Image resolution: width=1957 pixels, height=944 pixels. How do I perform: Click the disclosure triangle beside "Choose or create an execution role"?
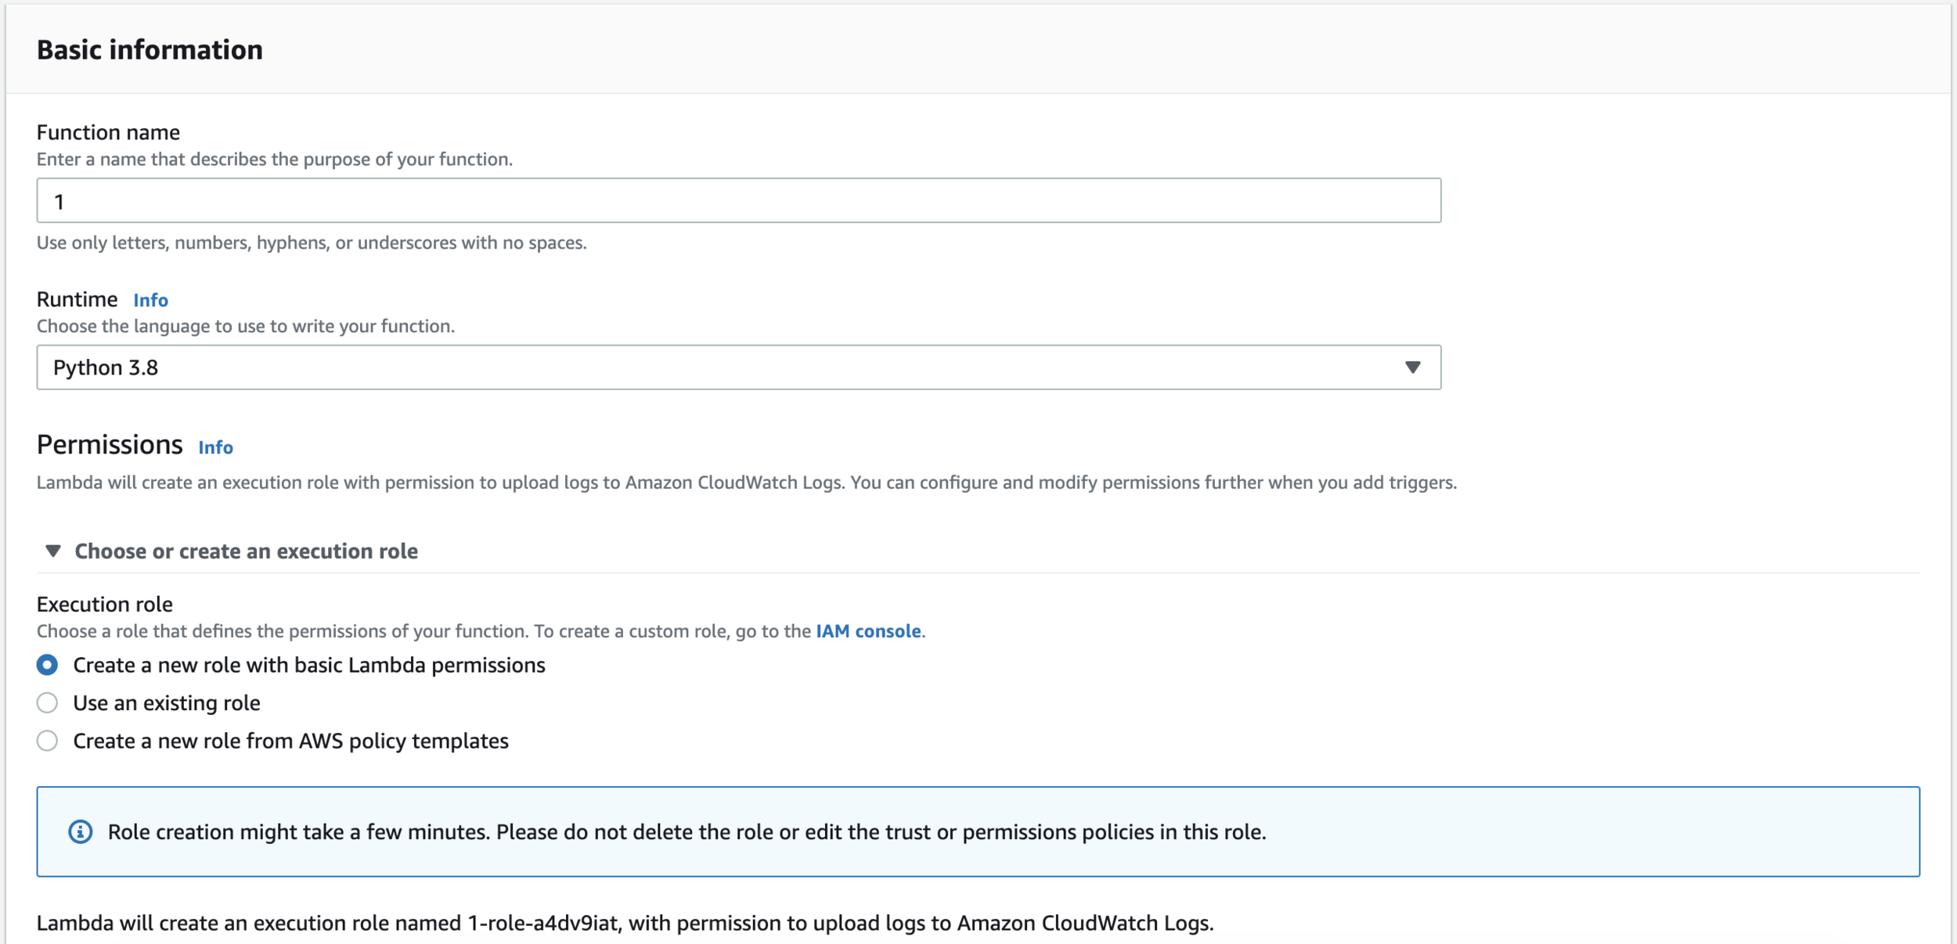coord(52,551)
